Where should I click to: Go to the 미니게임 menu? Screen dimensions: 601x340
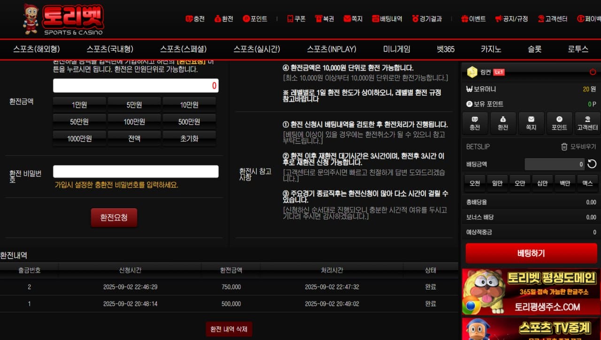click(397, 49)
